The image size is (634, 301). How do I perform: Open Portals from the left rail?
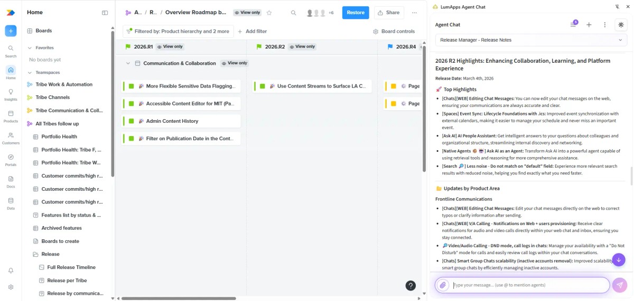point(11,160)
